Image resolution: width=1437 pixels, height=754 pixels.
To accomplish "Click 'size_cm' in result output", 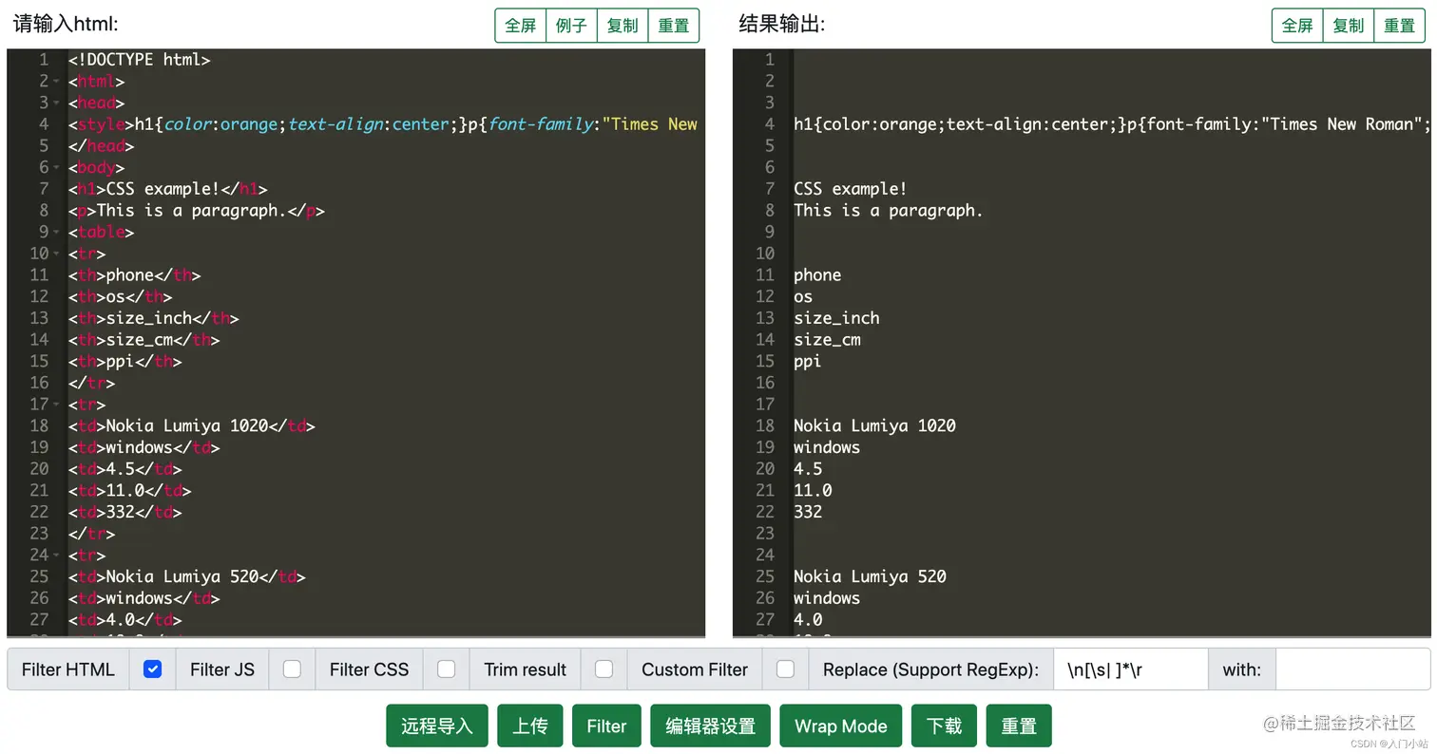I will tap(828, 340).
